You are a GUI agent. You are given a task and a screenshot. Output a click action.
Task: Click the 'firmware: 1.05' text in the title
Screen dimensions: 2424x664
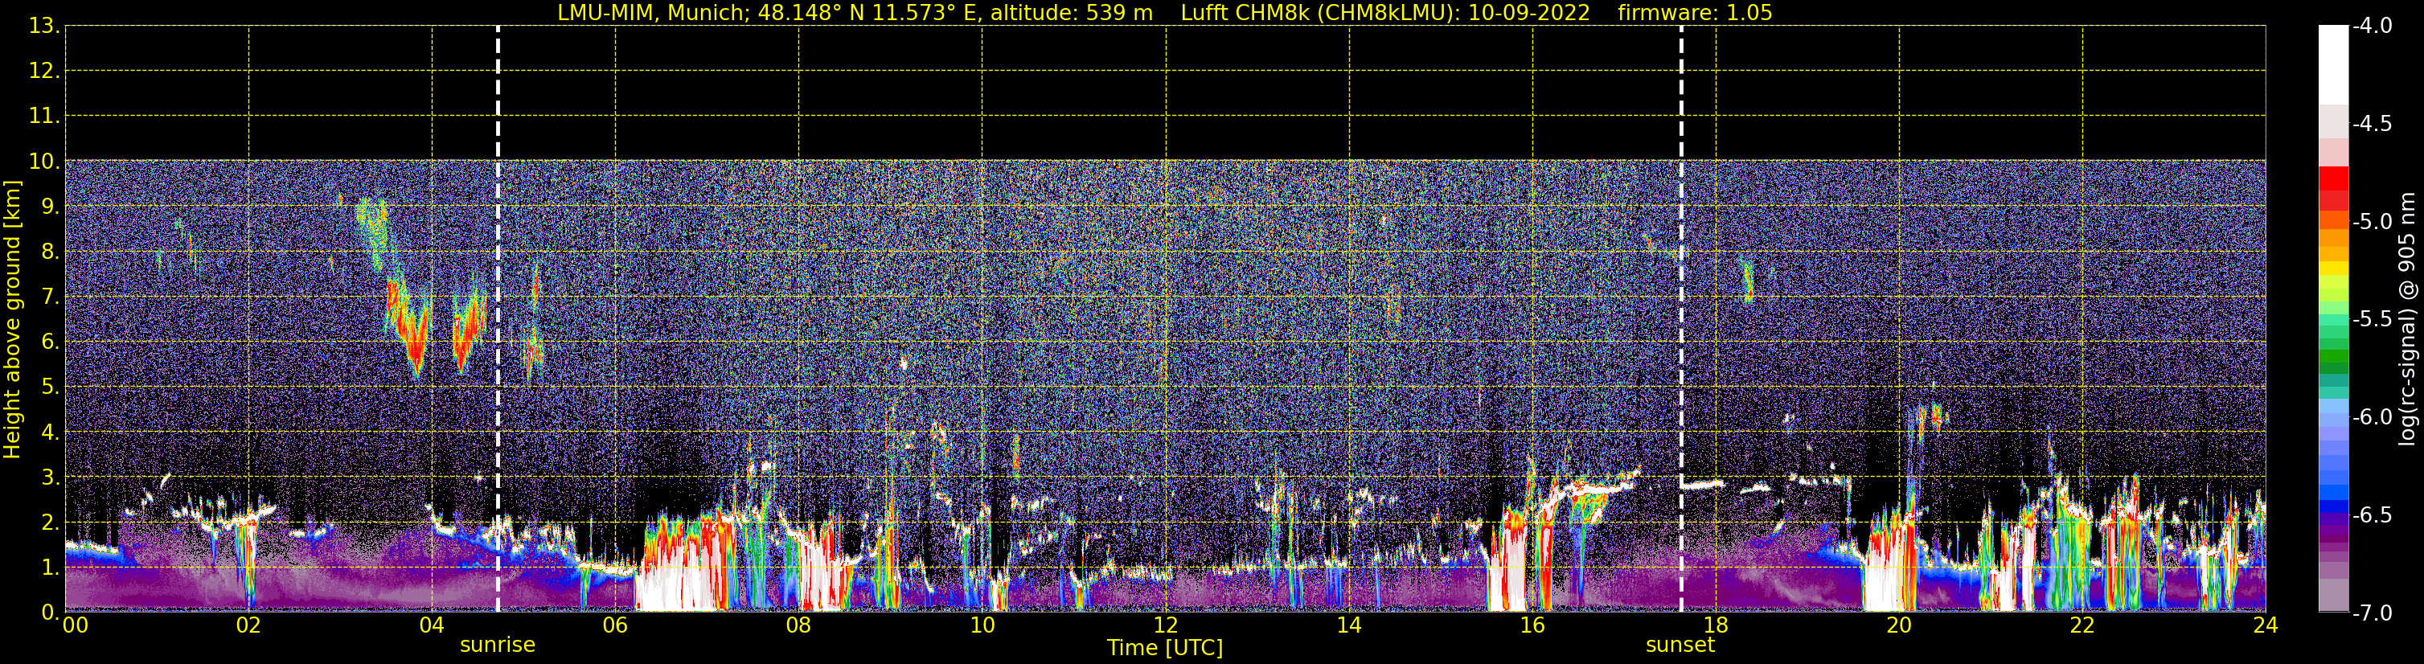point(1695,13)
